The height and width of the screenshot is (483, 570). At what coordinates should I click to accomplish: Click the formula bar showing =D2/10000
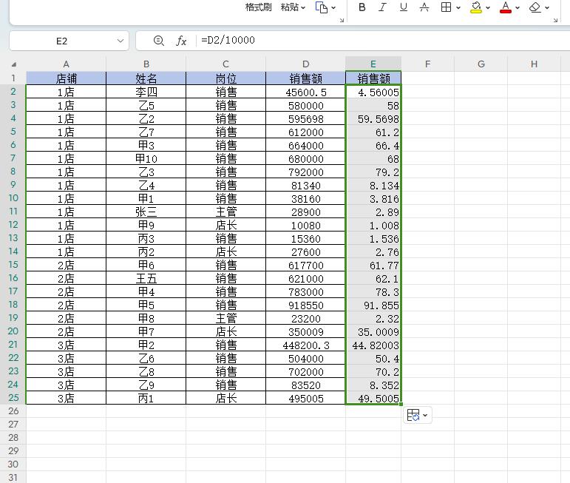click(381, 40)
